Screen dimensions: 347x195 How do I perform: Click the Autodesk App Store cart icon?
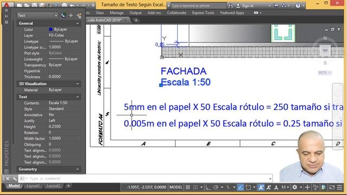click(x=276, y=6)
